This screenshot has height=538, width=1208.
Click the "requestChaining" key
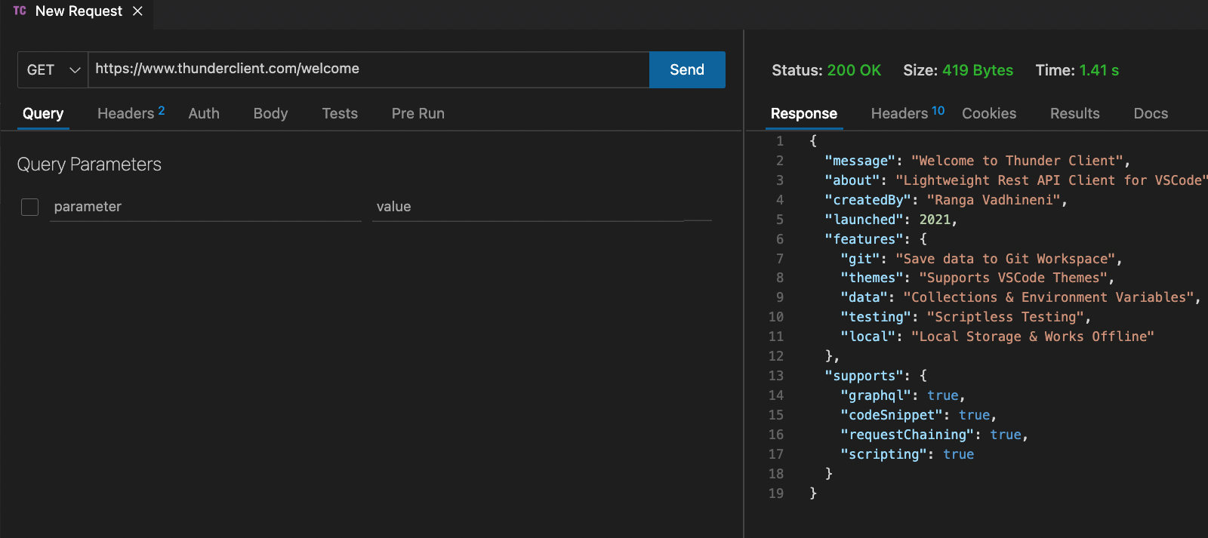pyautogui.click(x=908, y=435)
